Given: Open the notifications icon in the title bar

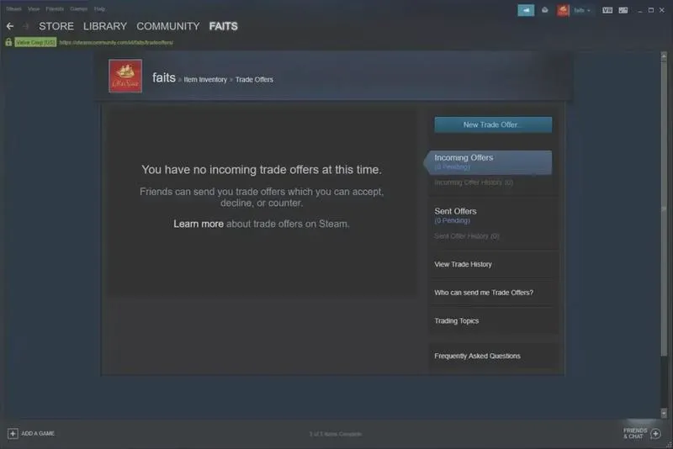Looking at the screenshot, I should [x=544, y=10].
